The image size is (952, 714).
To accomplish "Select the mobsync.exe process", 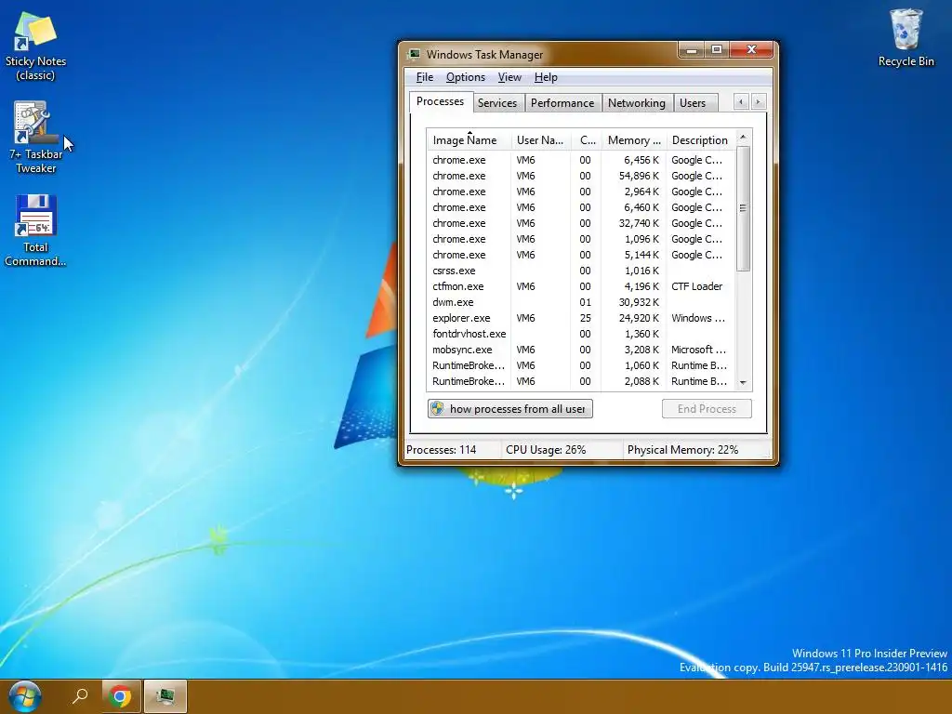I will coord(580,350).
